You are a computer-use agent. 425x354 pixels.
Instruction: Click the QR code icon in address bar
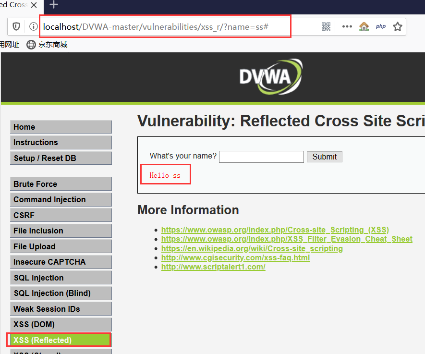[x=326, y=26]
